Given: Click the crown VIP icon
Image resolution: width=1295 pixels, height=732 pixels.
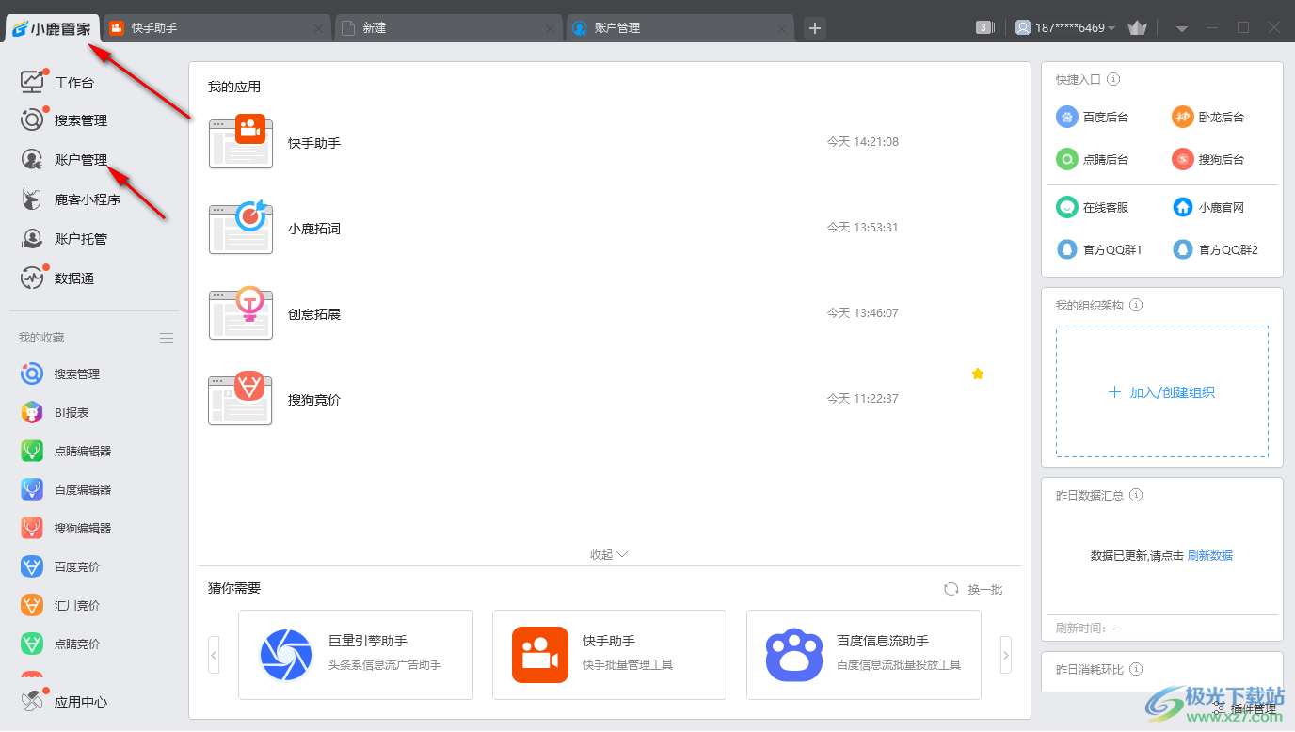Looking at the screenshot, I should (x=1137, y=28).
